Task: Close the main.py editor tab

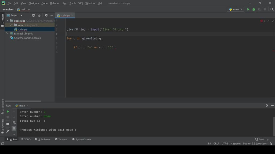Action: pyautogui.click(x=72, y=15)
